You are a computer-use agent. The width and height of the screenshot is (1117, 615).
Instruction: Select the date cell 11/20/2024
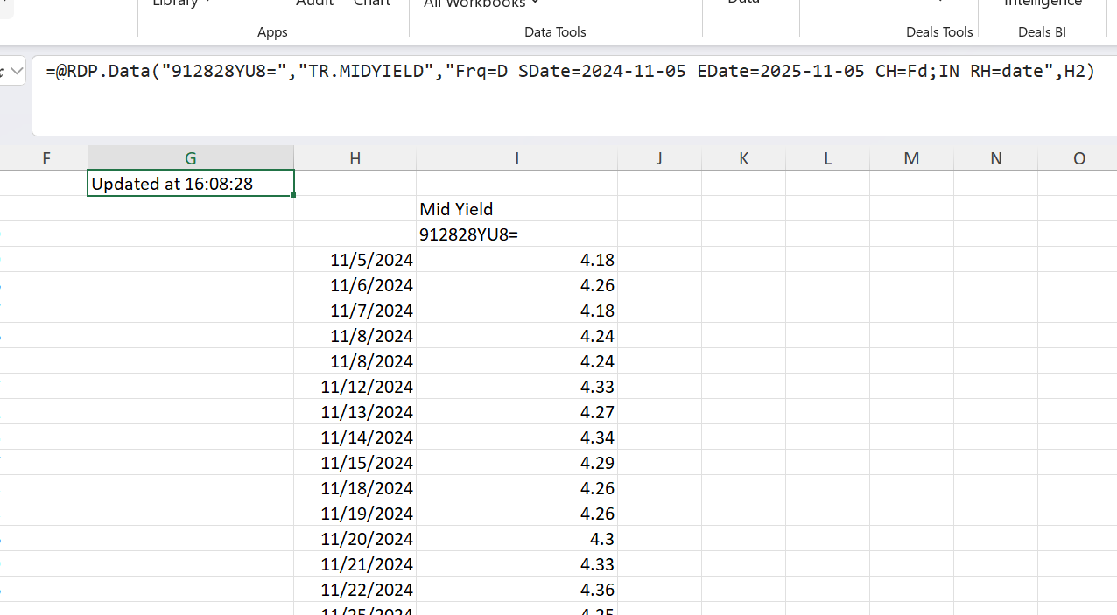click(x=355, y=539)
